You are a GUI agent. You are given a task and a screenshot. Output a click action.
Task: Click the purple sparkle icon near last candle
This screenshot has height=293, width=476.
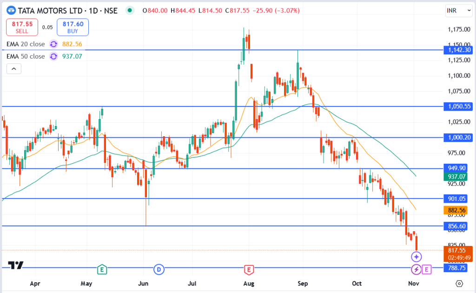pos(416,257)
